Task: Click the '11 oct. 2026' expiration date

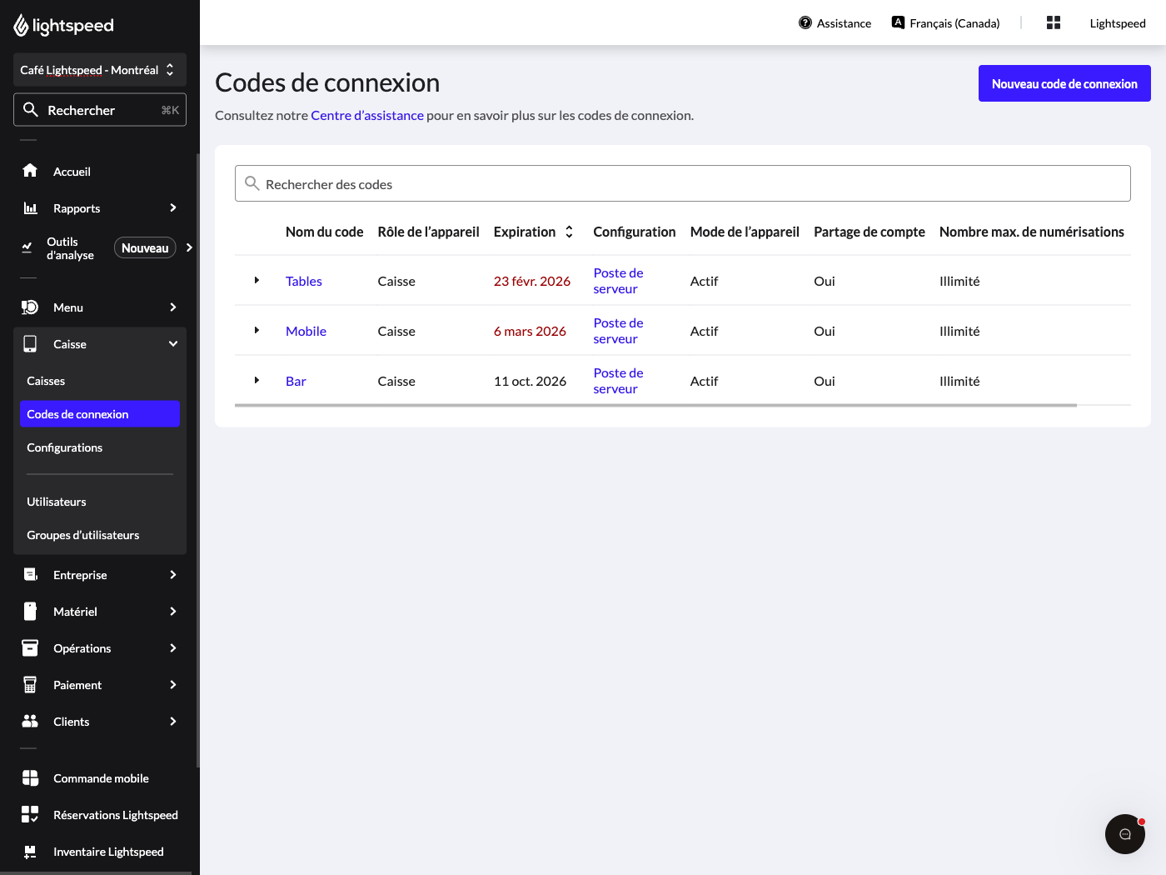Action: click(530, 381)
